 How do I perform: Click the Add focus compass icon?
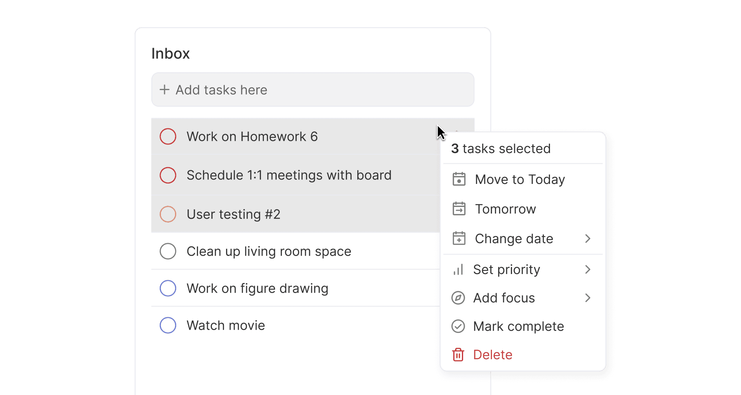(458, 298)
